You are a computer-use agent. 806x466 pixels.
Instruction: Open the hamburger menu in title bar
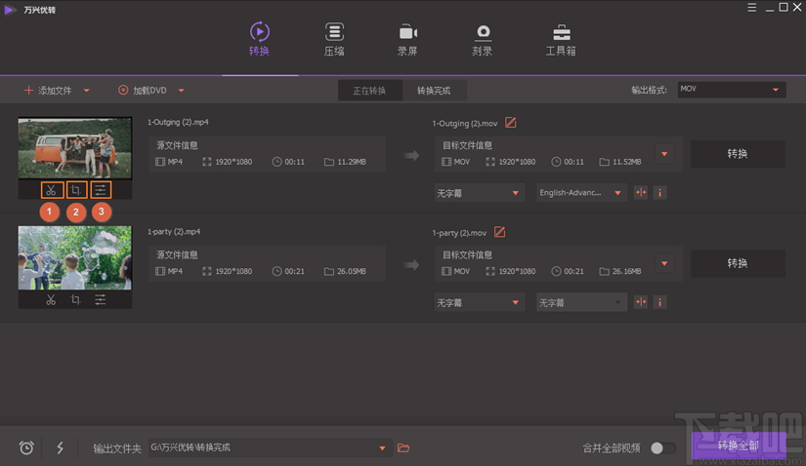click(751, 7)
